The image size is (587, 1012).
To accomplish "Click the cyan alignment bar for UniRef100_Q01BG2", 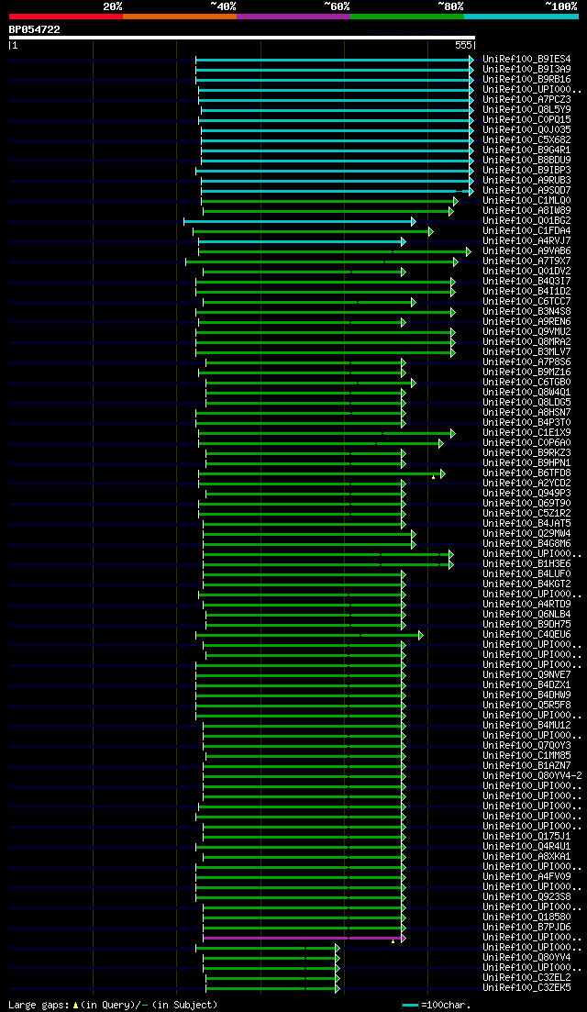I will 300,221.
